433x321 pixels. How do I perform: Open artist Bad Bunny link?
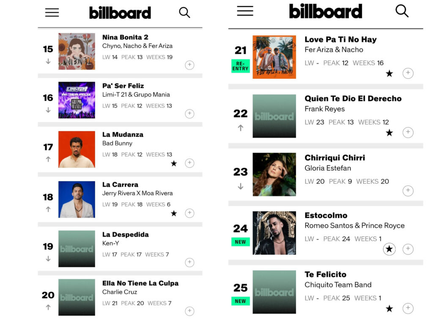(x=117, y=143)
